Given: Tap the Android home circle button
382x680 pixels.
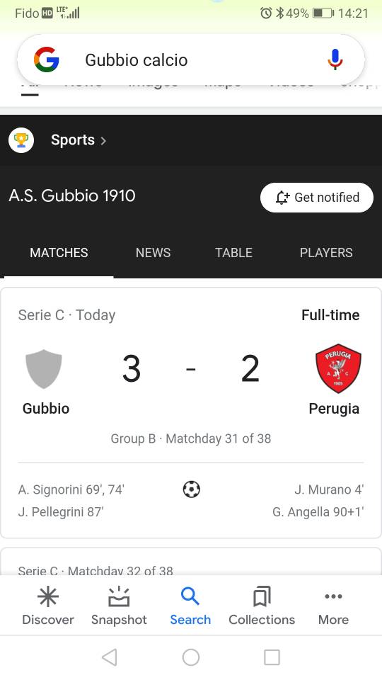Looking at the screenshot, I should pos(191,657).
